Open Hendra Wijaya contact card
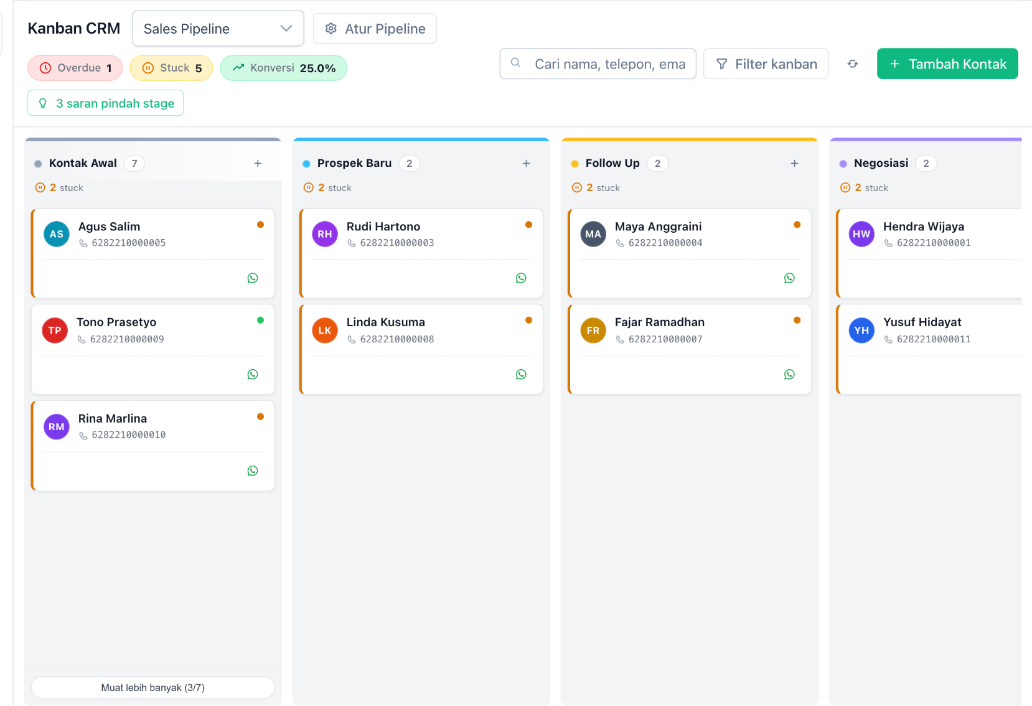The height and width of the screenshot is (706, 1032). pyautogui.click(x=929, y=253)
